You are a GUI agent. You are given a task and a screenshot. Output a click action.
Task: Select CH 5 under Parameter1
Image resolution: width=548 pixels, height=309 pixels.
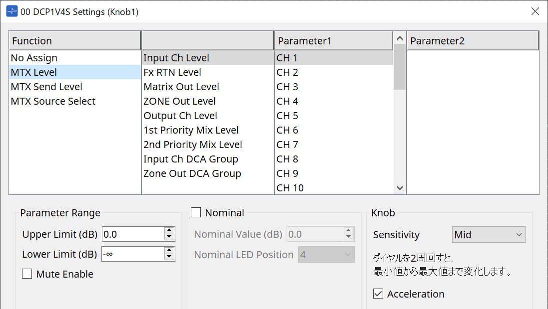click(287, 115)
